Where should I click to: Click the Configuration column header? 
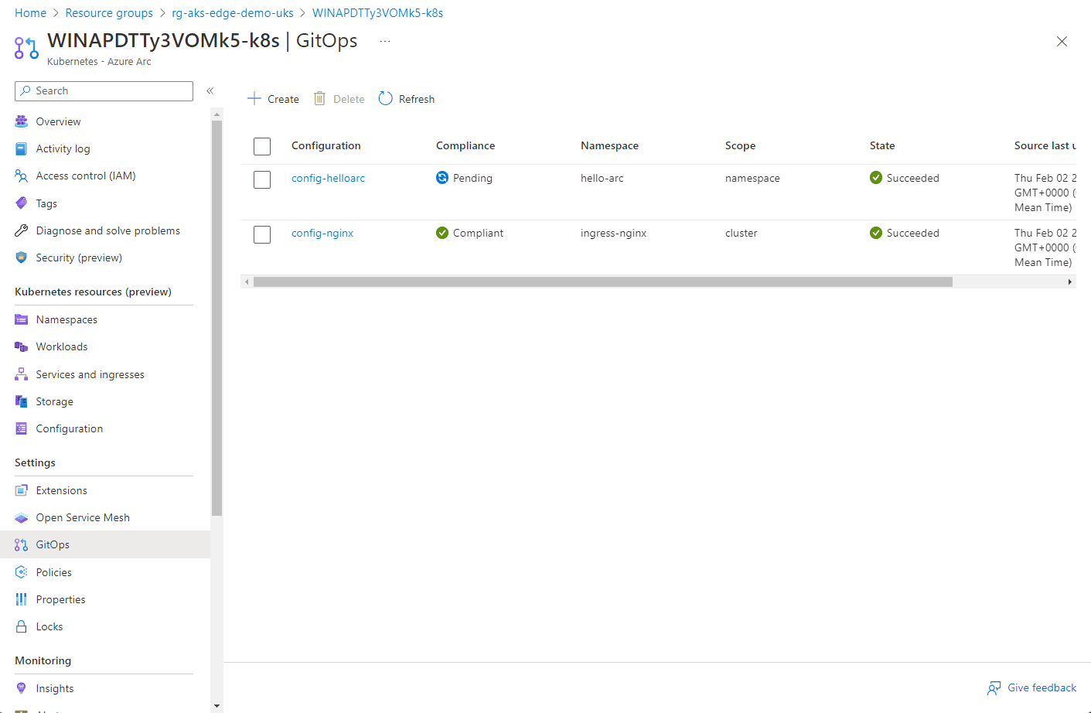click(x=326, y=145)
